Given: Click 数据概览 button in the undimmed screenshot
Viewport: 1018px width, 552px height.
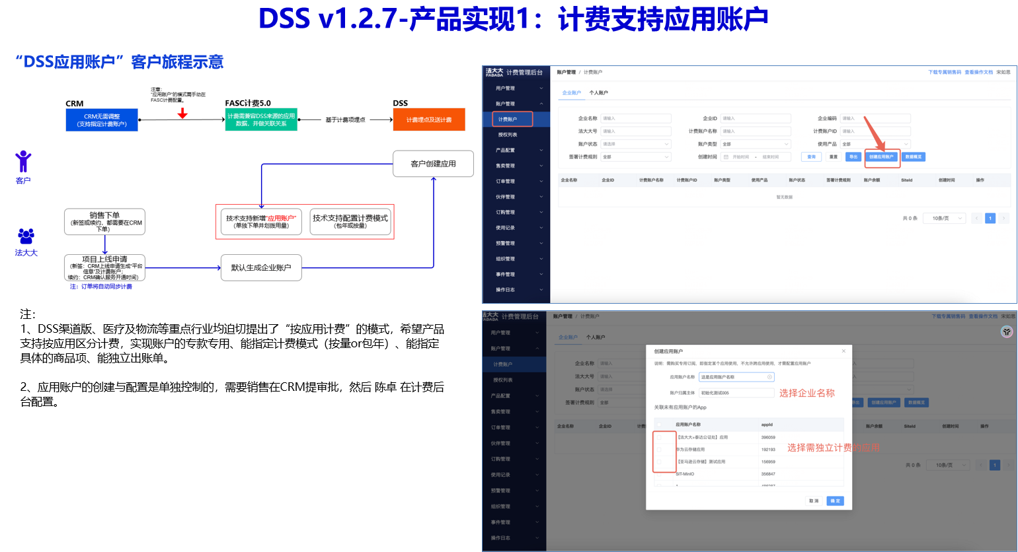Looking at the screenshot, I should [x=914, y=157].
